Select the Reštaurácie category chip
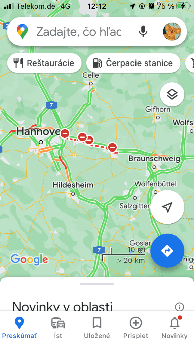The width and height of the screenshot is (194, 344). (44, 63)
